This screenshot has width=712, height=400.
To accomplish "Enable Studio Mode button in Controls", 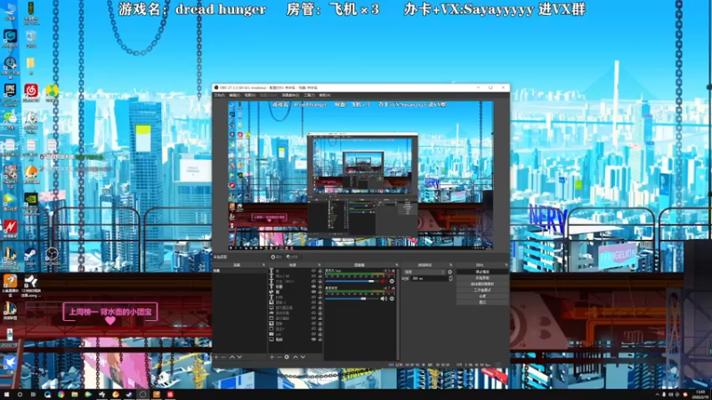I will click(x=482, y=290).
